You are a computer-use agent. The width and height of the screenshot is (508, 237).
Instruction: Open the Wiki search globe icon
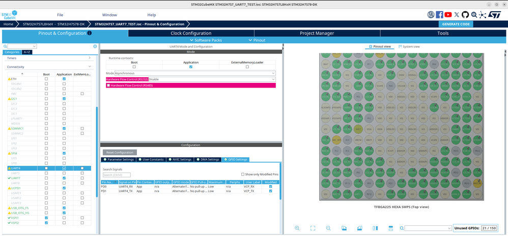[474, 15]
